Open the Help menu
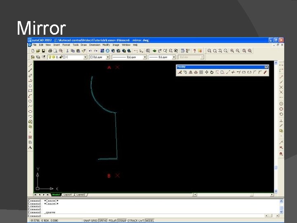The width and height of the screenshot is (297, 223). click(x=135, y=45)
